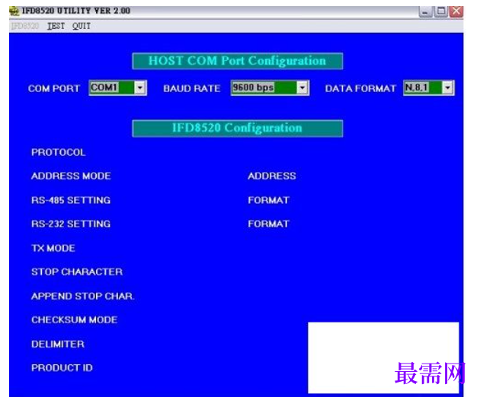Open the TEST menu
This screenshot has height=397, width=480.
click(x=56, y=26)
